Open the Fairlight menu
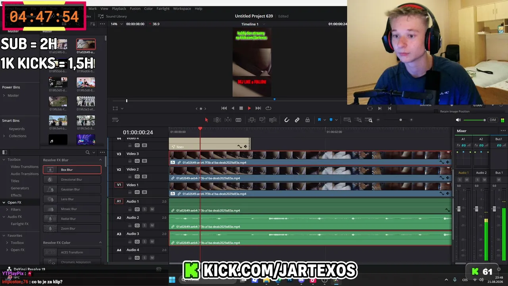 (163, 8)
